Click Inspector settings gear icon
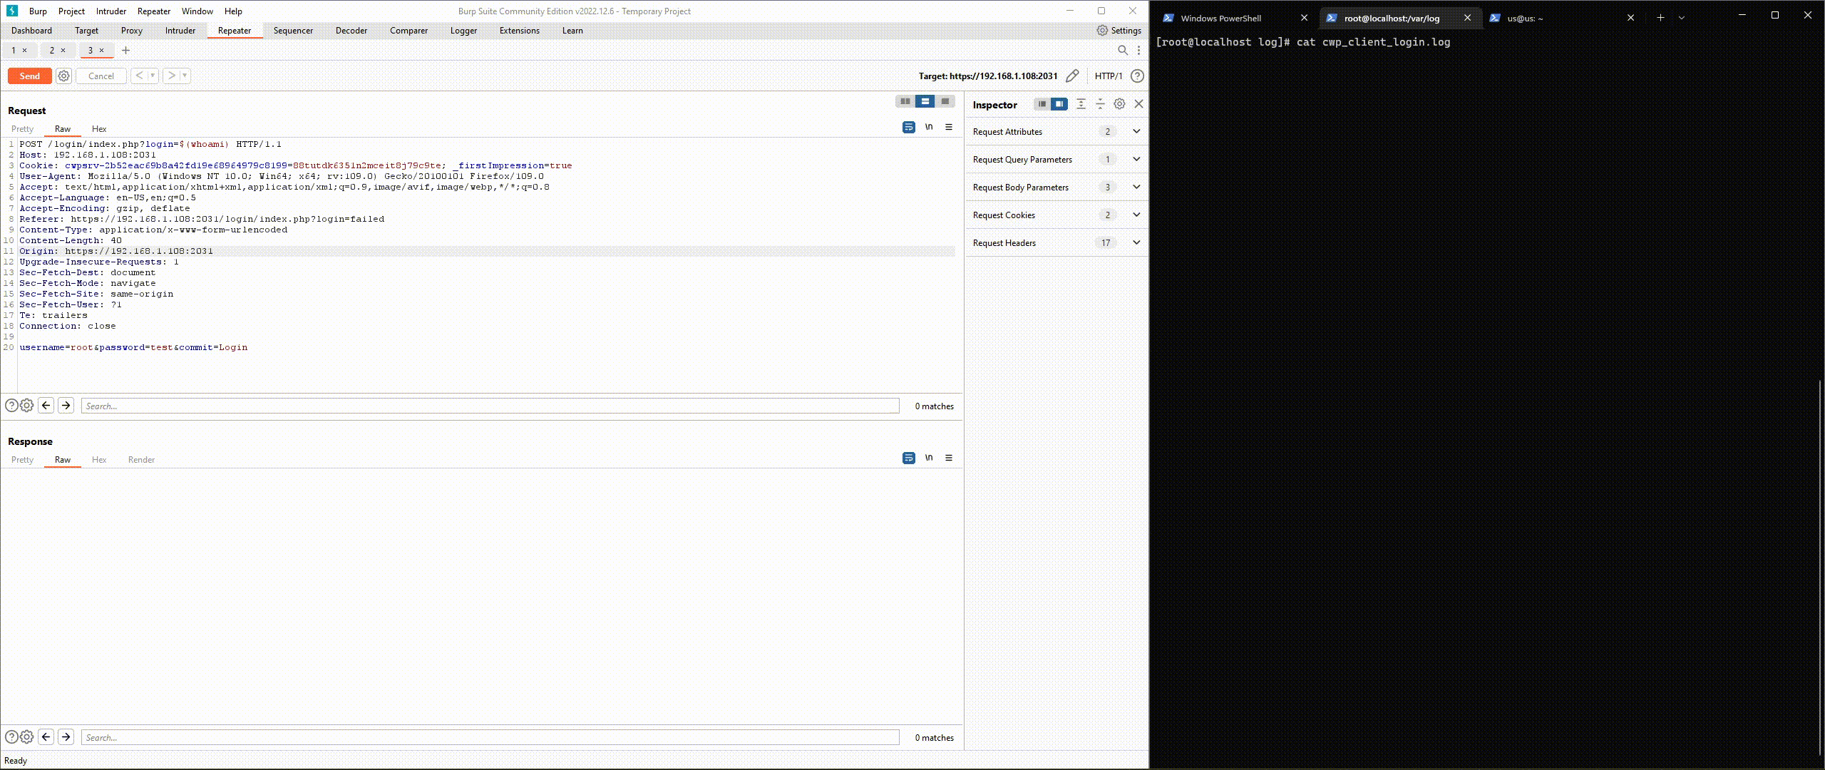Viewport: 1825px width, 770px height. 1119,104
